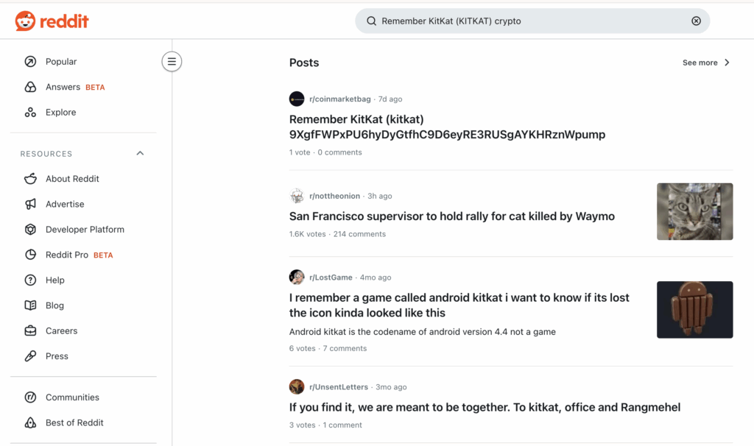Open Popular from the sidebar icon

point(30,62)
